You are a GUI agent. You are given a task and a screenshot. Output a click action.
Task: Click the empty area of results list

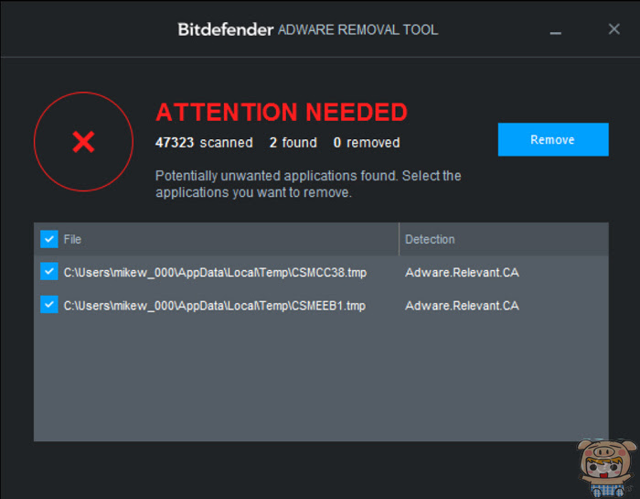coord(321,380)
